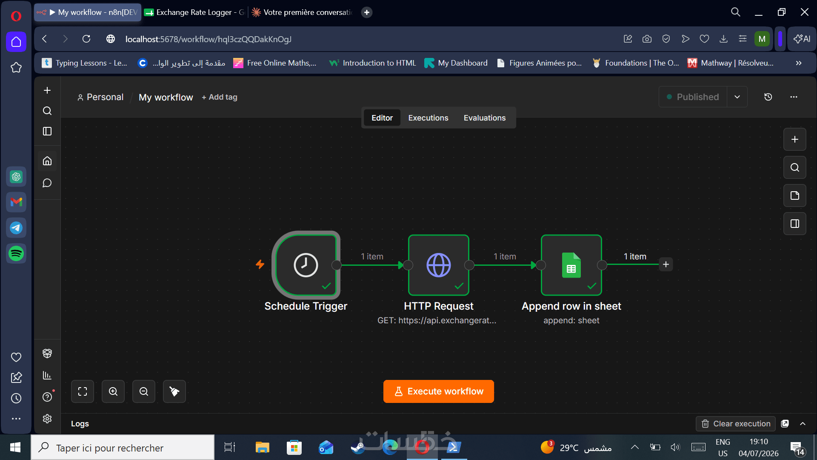Open a new browser tab
Screen dimensions: 817x460
click(367, 12)
